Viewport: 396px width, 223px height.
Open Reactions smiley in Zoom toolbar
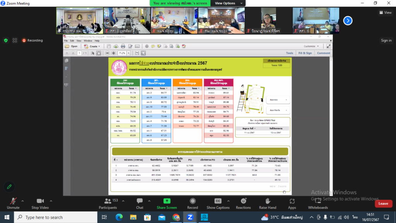[243, 204]
